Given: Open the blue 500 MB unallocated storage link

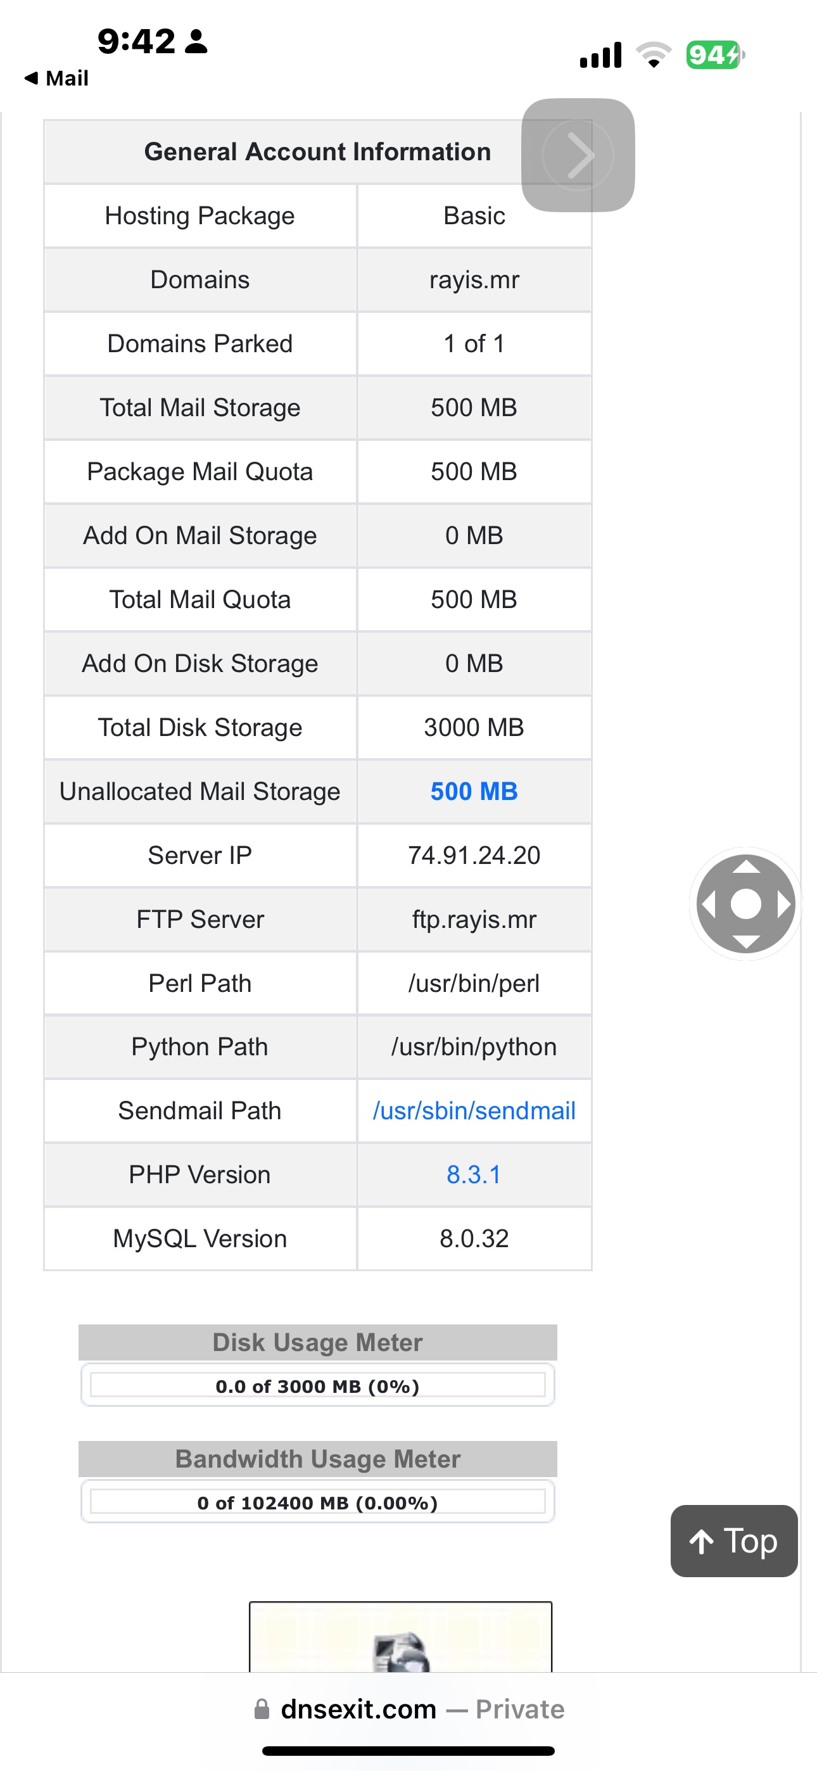Looking at the screenshot, I should tap(474, 791).
